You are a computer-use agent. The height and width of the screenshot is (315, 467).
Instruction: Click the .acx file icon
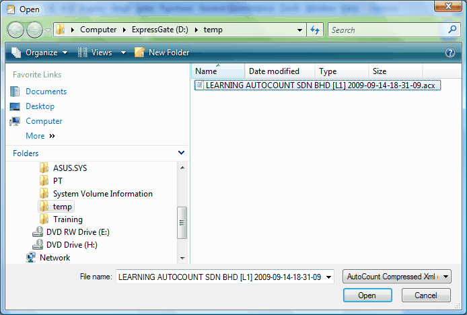(199, 85)
